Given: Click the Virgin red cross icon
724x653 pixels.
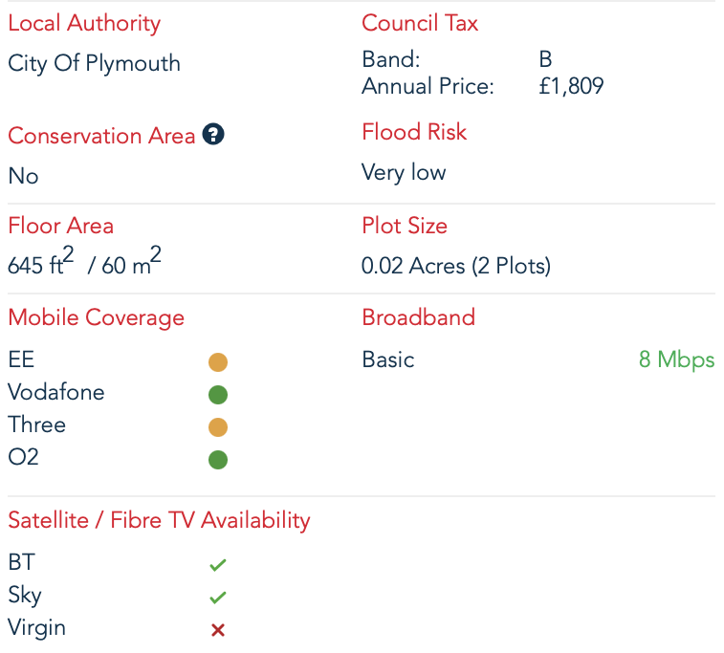Looking at the screenshot, I should pos(218,630).
